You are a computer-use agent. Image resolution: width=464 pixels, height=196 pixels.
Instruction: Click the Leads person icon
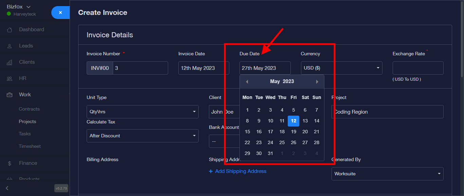(10, 46)
